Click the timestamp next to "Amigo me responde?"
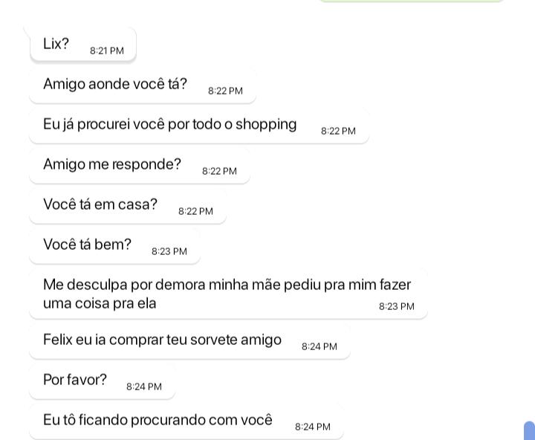This screenshot has width=535, height=440. (219, 172)
